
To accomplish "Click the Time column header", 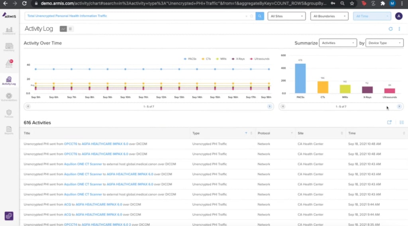I will [352, 133].
